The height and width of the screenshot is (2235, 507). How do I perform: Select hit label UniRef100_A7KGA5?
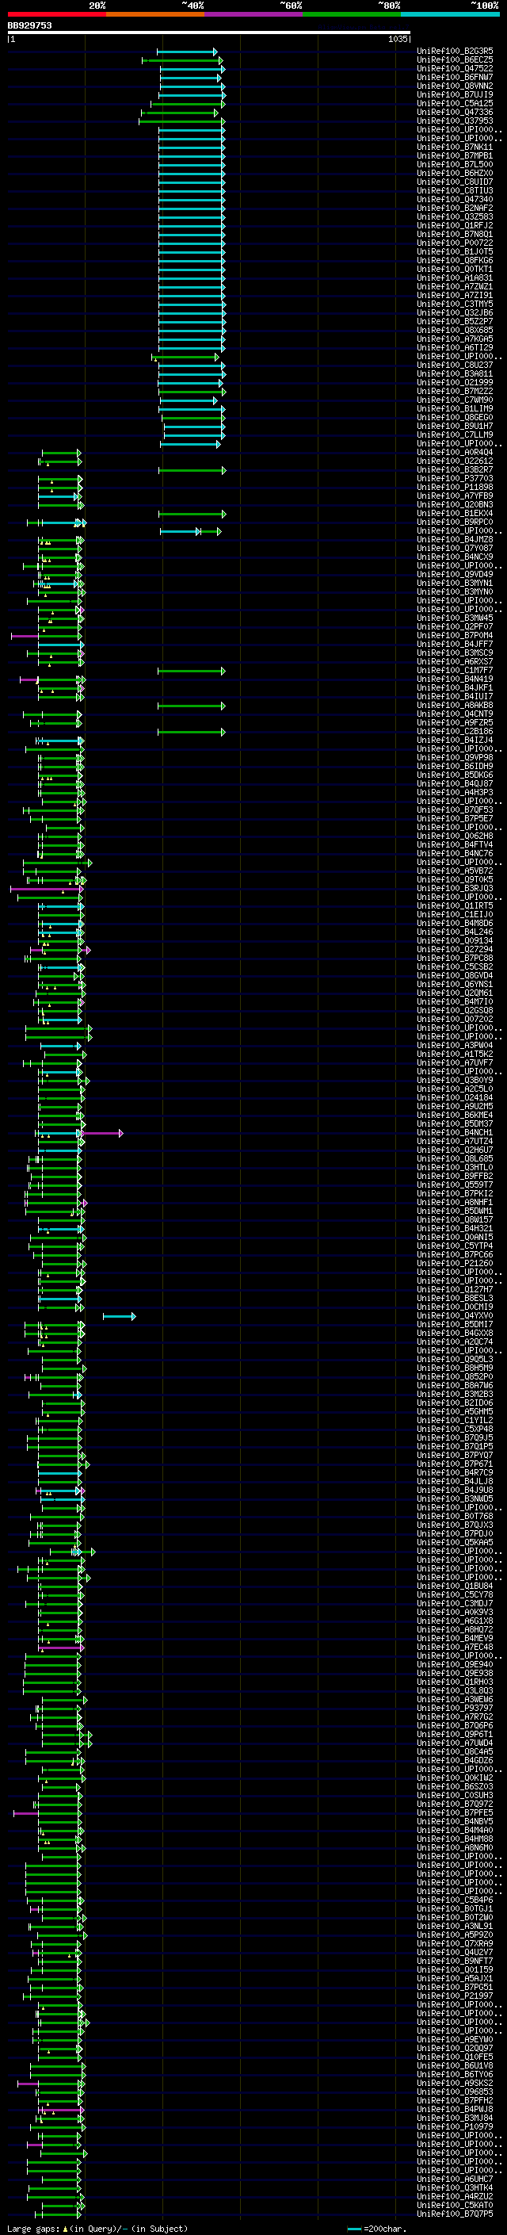pyautogui.click(x=455, y=339)
